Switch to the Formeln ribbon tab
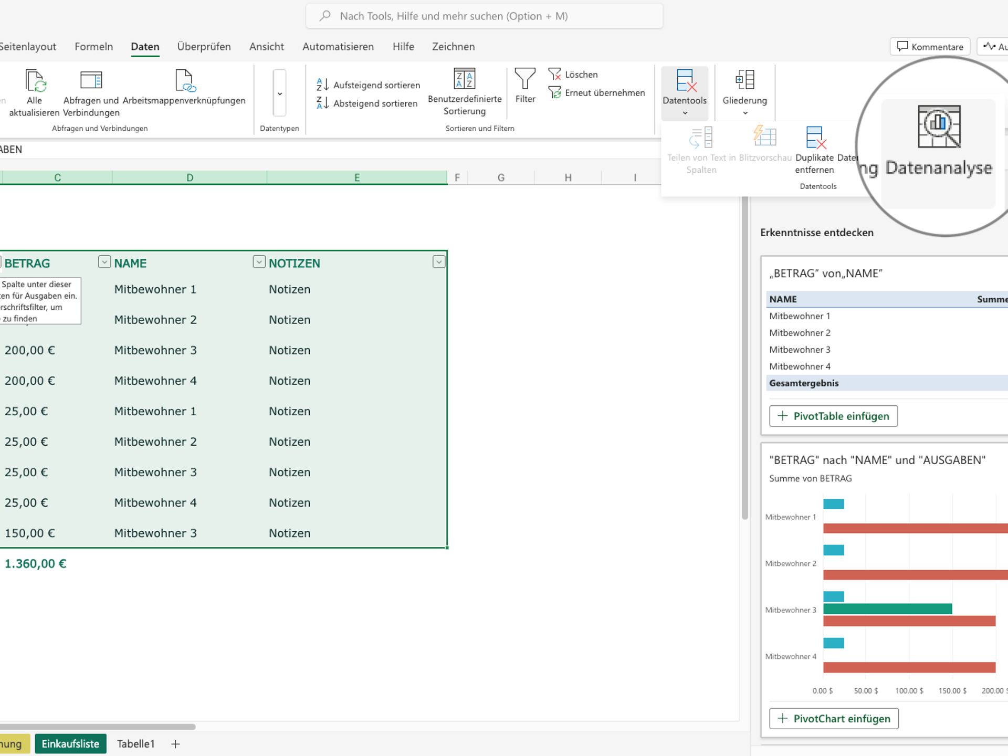The image size is (1008, 756). [93, 47]
